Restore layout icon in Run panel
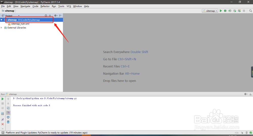Image resolution: width=253 pixels, height=136 pixels. [x=3, y=114]
